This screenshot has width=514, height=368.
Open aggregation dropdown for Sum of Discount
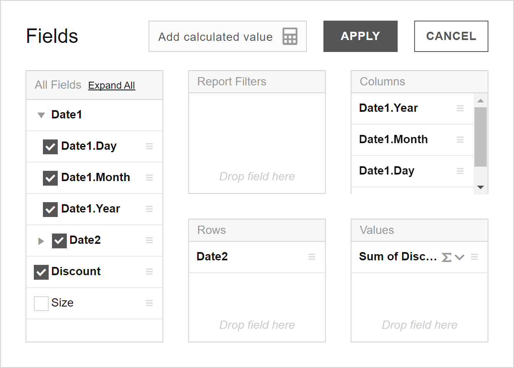[x=460, y=257]
